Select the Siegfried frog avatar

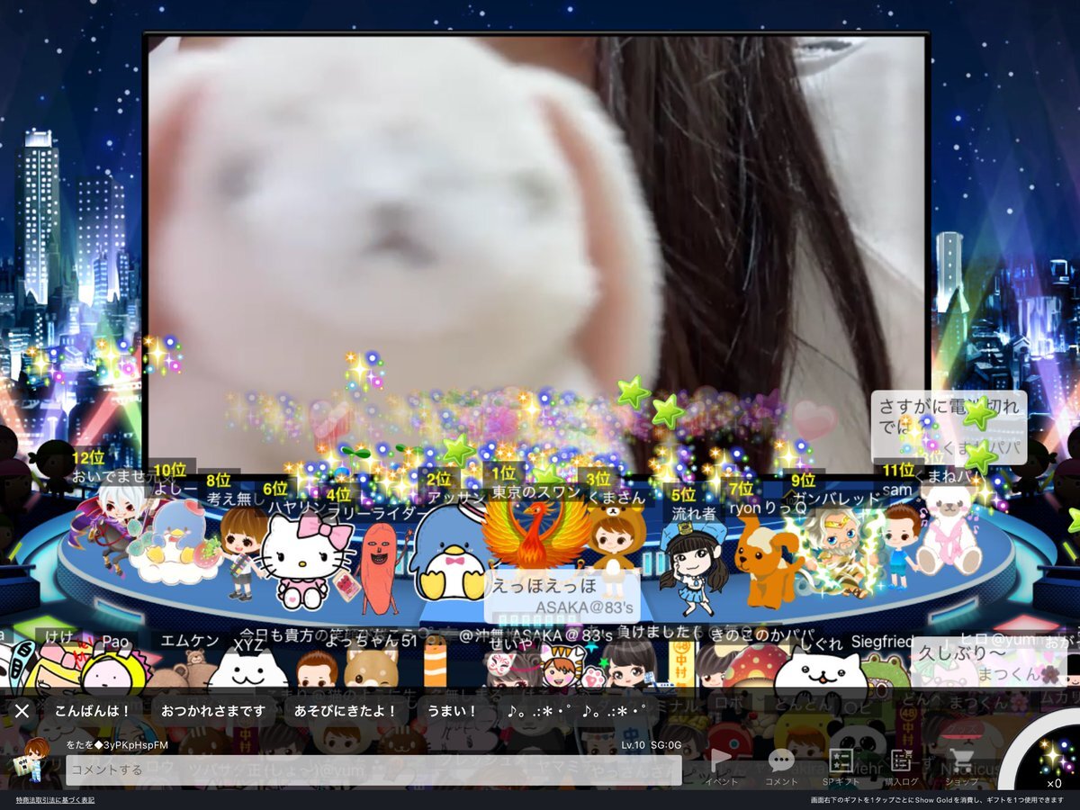[x=886, y=671]
